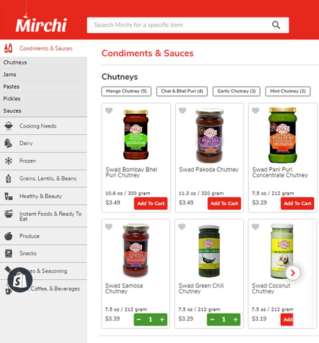Viewport: 319px width, 343px height.
Task: Click the Produce apple icon
Action: (8, 236)
